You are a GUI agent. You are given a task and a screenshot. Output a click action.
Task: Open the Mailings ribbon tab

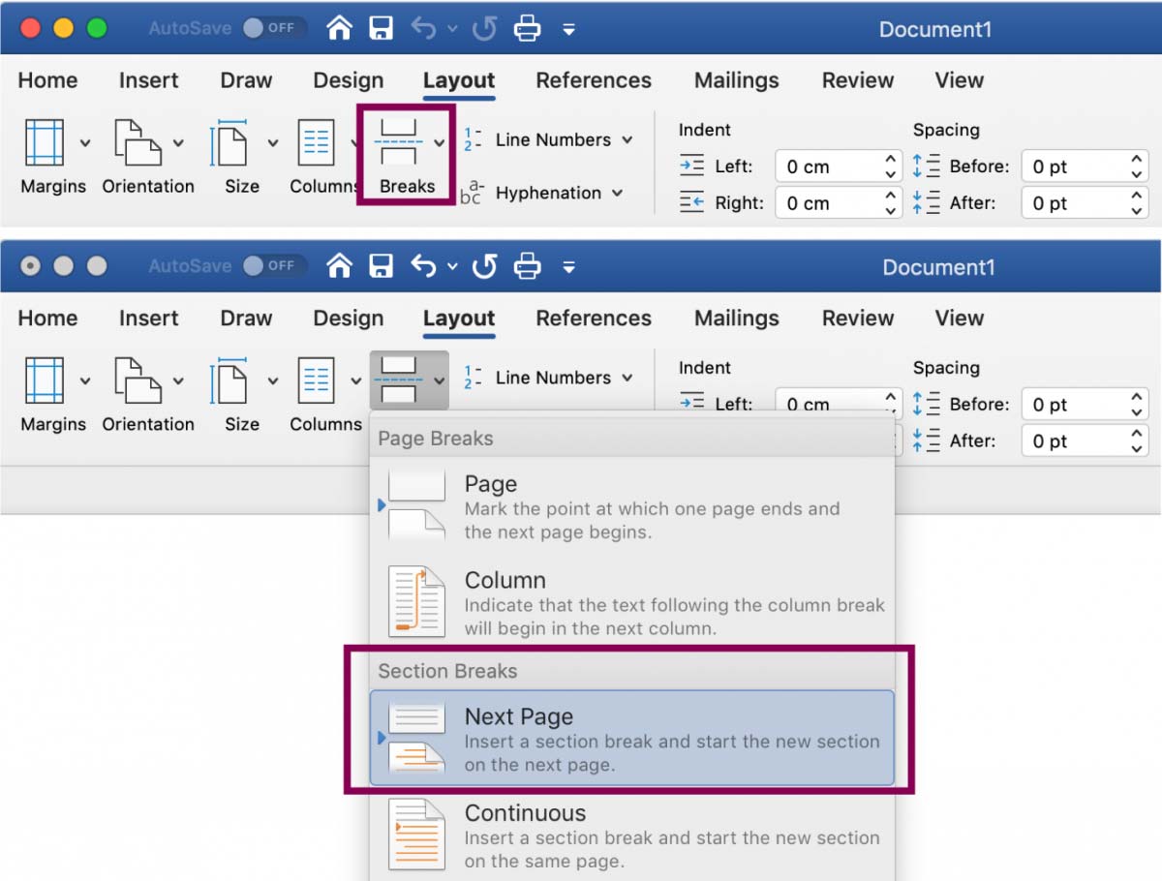tap(736, 80)
